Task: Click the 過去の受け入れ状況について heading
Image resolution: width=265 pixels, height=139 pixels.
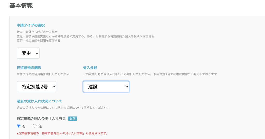Action: (39, 101)
